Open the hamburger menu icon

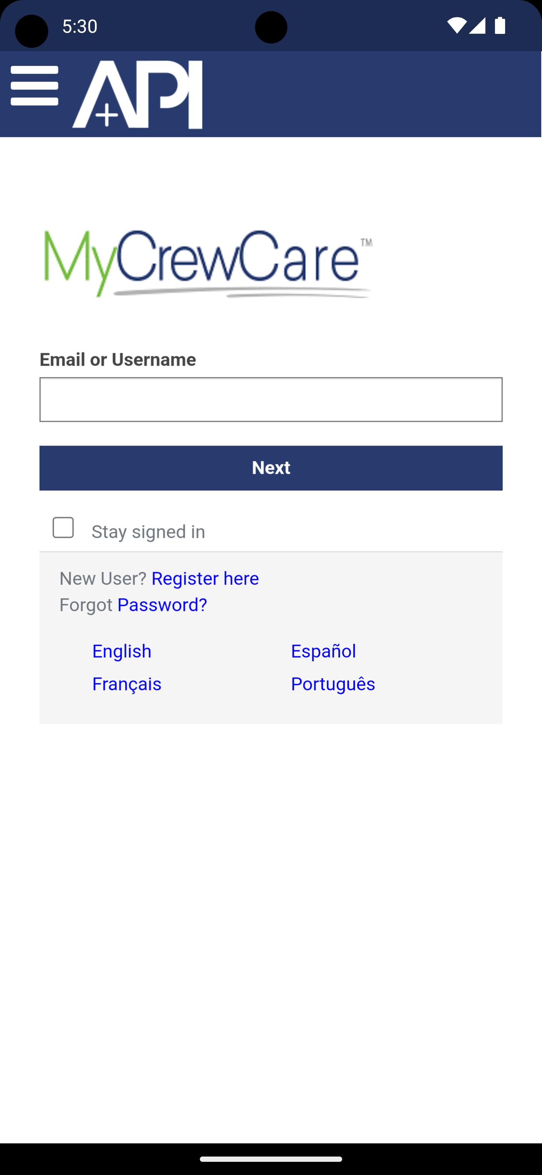[35, 86]
